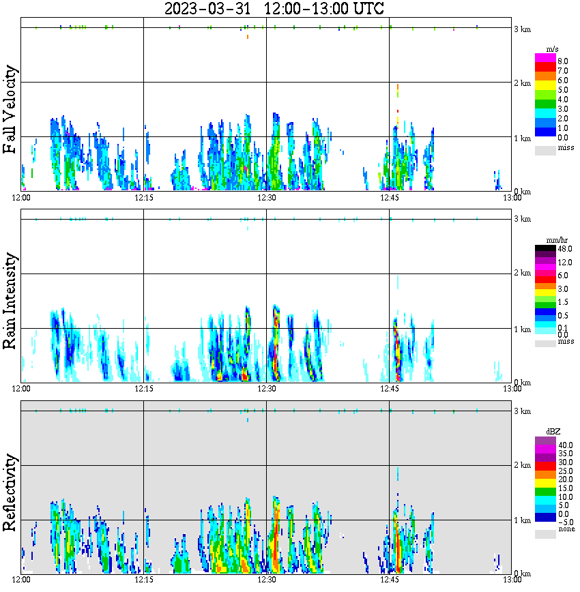Screen dimensions: 580x592
Task: Pick the red swatch in the dBZ legend
Action: coord(545,466)
